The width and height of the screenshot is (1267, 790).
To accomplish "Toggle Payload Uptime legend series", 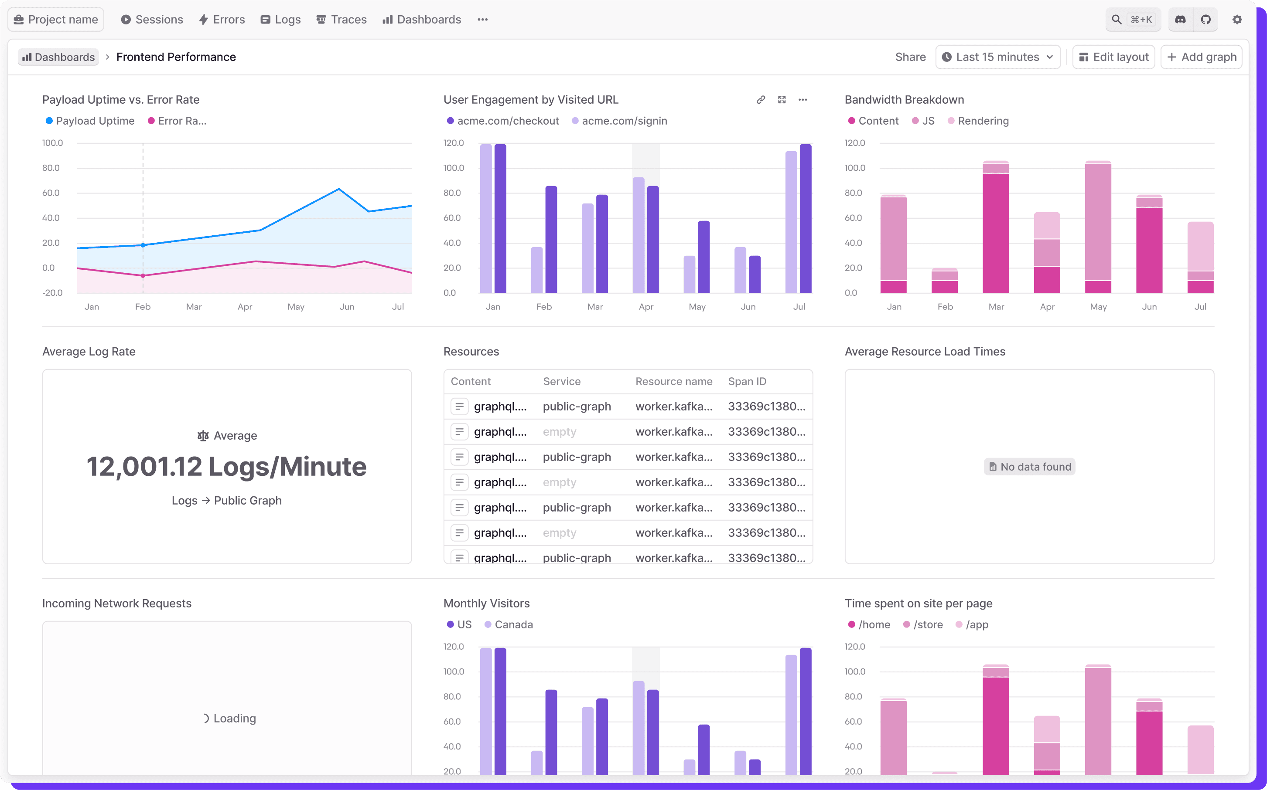I will 89,121.
